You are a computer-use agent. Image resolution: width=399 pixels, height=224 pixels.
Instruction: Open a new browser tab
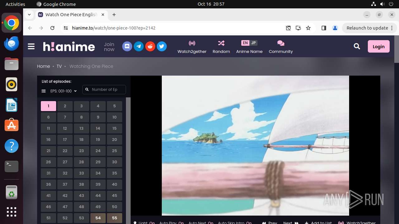(114, 15)
